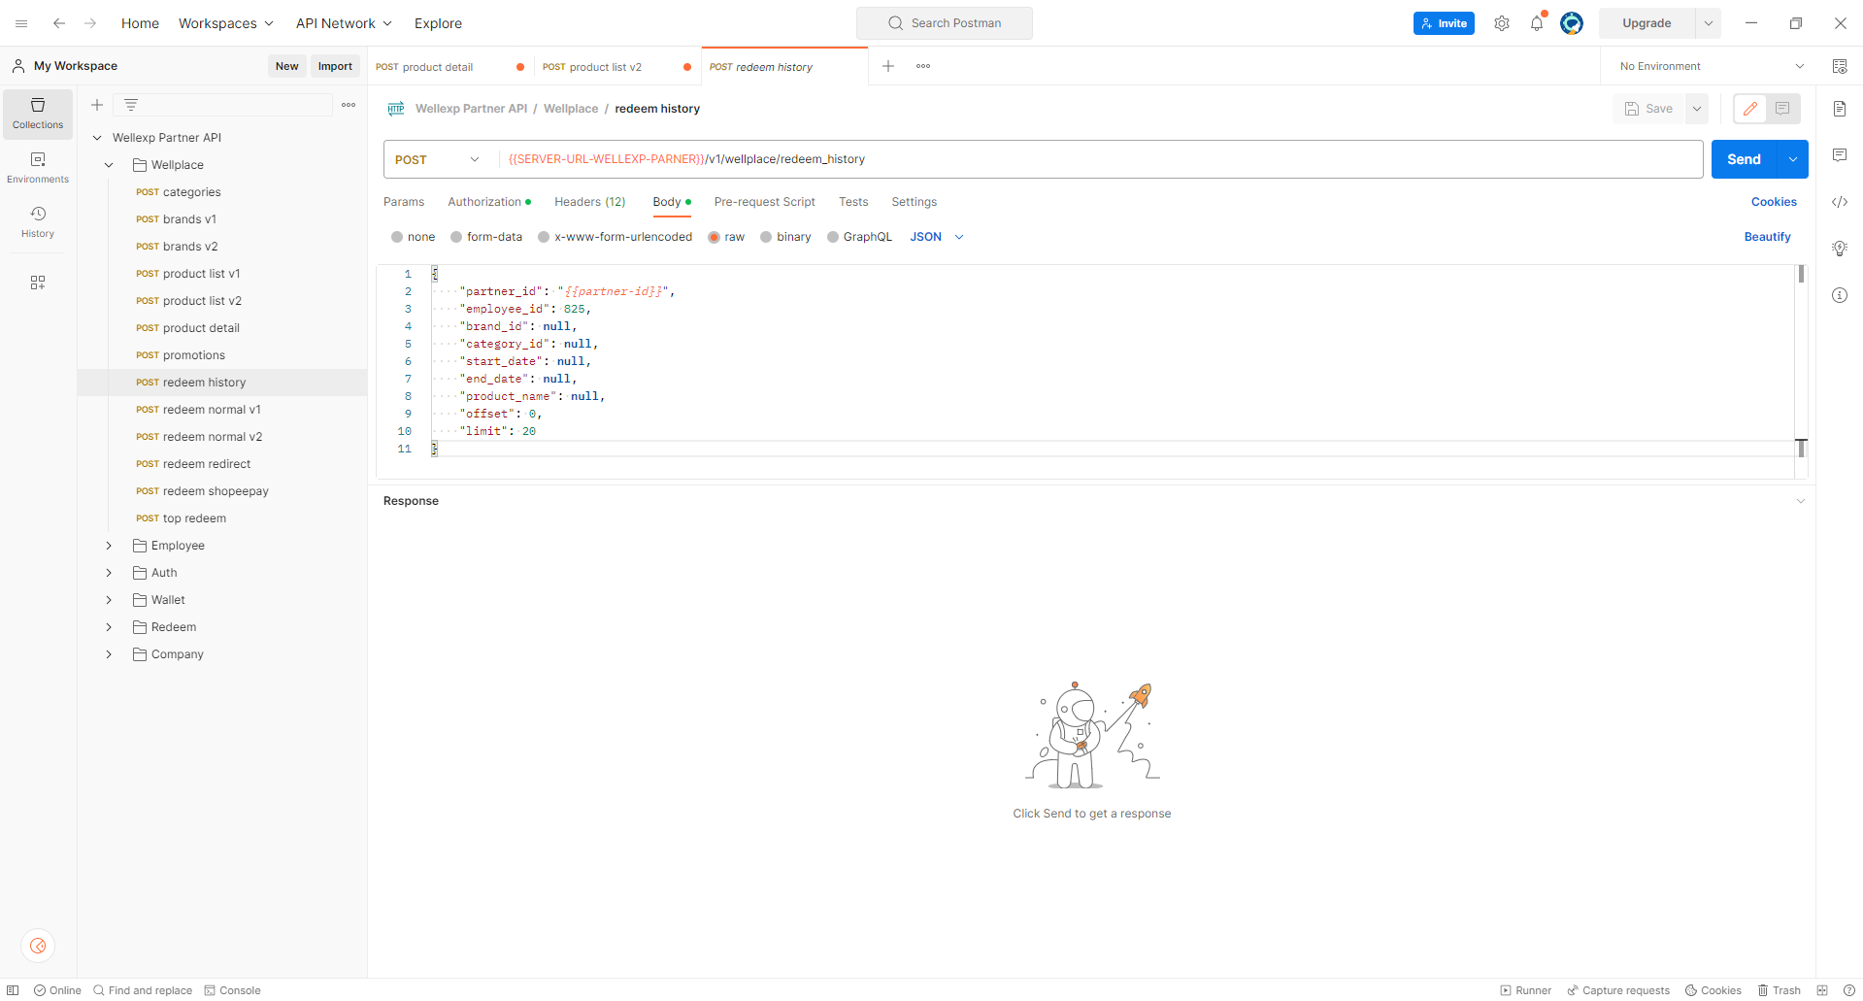Select the form-data body type

pyautogui.click(x=456, y=237)
